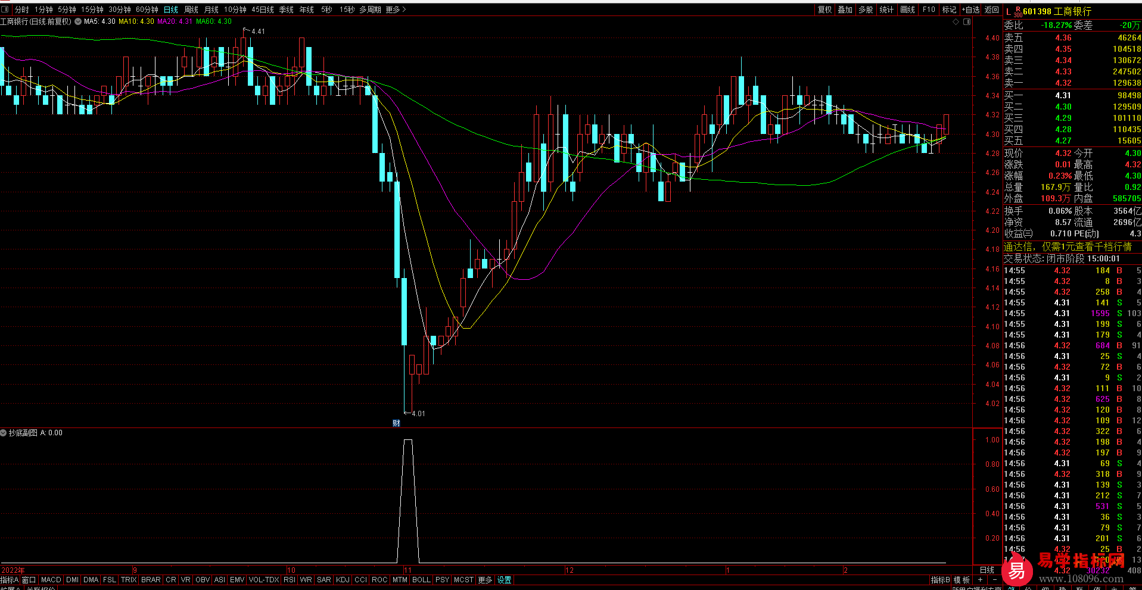Select the 指标A indicator group
Image resolution: width=1142 pixels, height=590 pixels.
point(10,579)
